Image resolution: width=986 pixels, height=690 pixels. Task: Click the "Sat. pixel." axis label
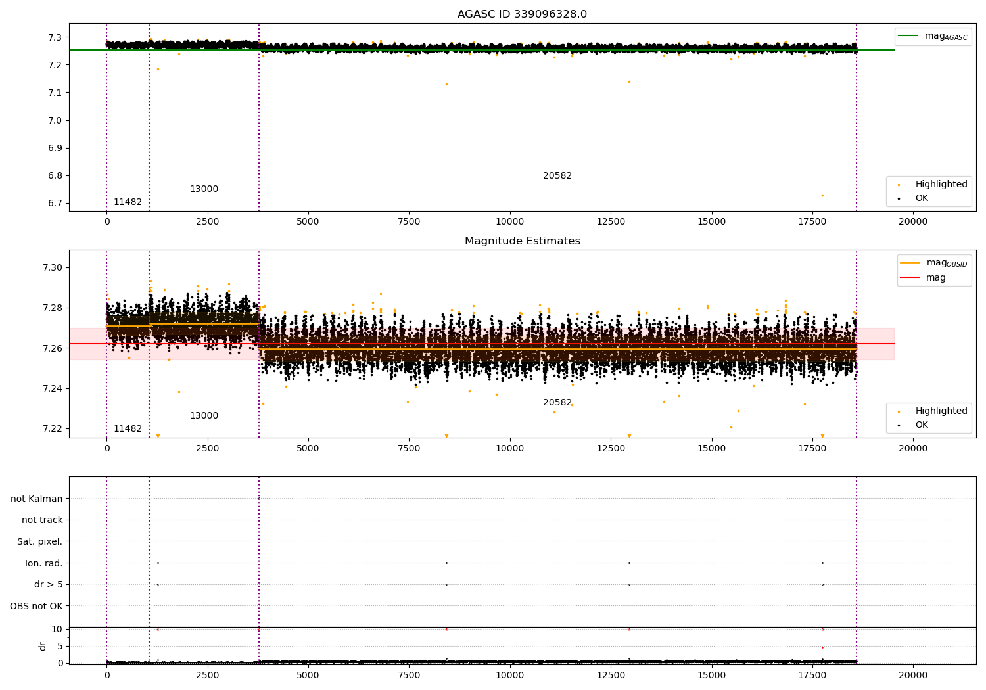point(39,542)
